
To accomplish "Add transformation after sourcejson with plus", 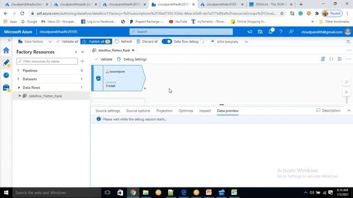I will tap(145, 89).
